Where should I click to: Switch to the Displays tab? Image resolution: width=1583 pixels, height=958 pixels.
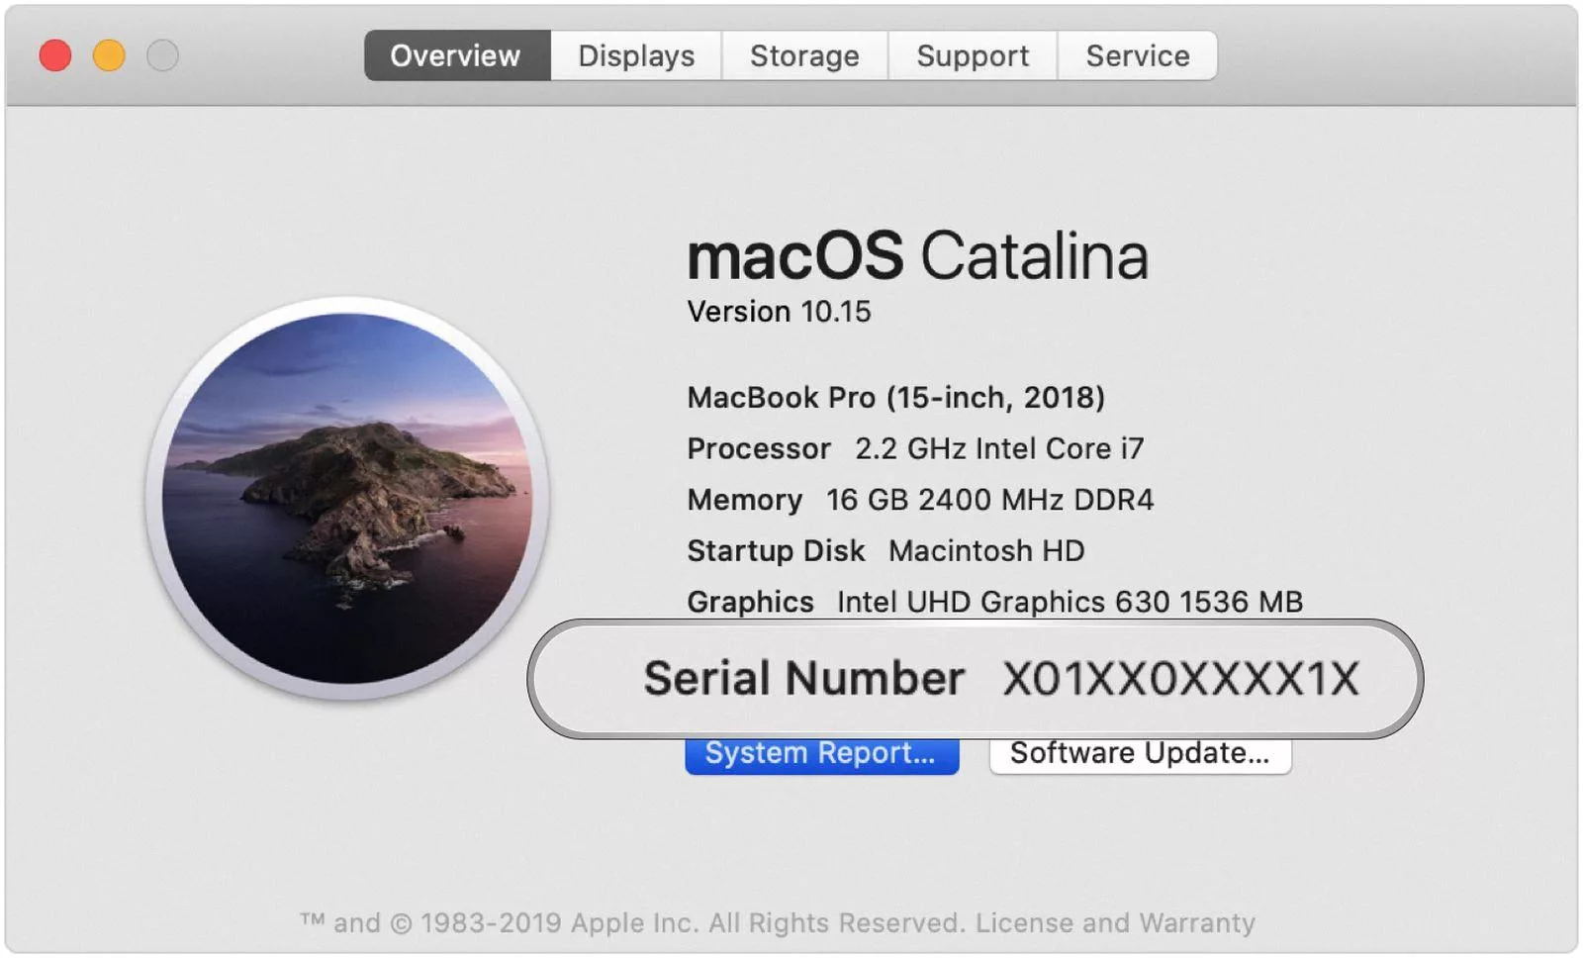tap(634, 55)
